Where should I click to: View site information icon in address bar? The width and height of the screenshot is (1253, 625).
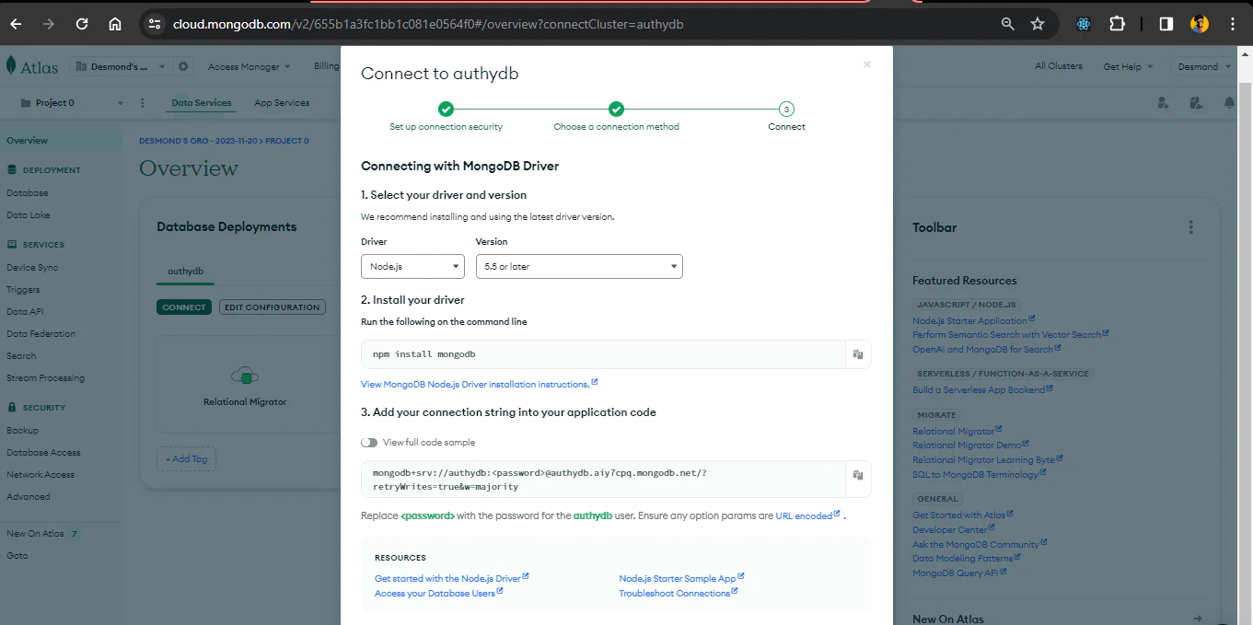click(155, 24)
